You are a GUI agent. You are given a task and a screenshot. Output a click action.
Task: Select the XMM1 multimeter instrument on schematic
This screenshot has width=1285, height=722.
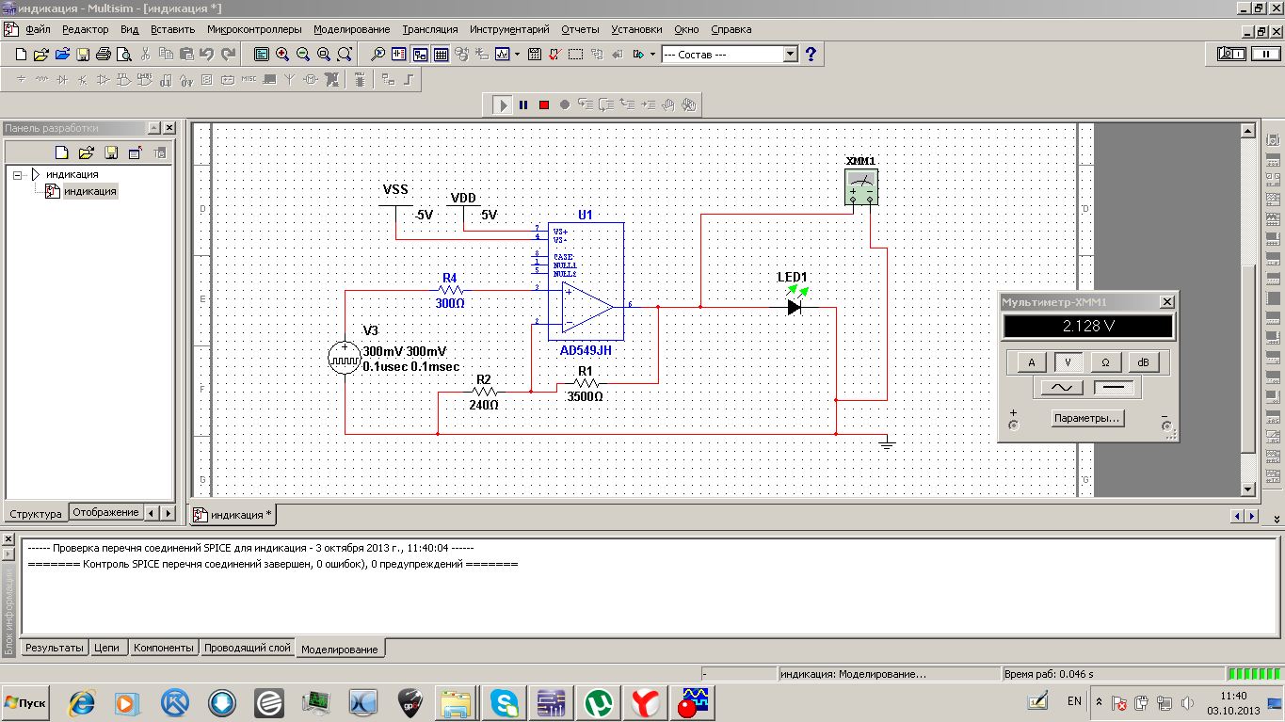pos(861,186)
